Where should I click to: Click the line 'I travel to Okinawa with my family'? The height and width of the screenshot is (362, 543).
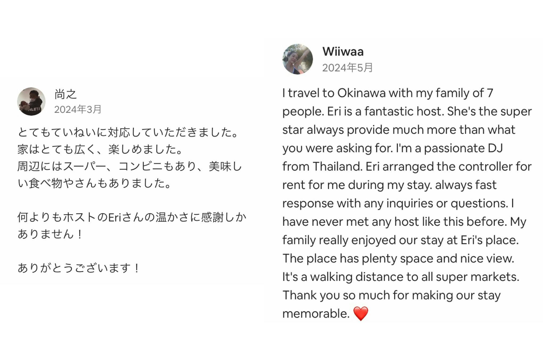click(x=388, y=93)
